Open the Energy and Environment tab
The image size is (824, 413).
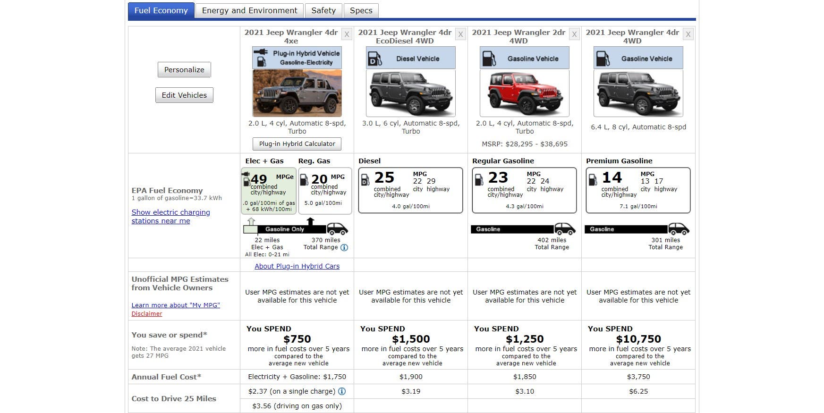[x=249, y=10]
